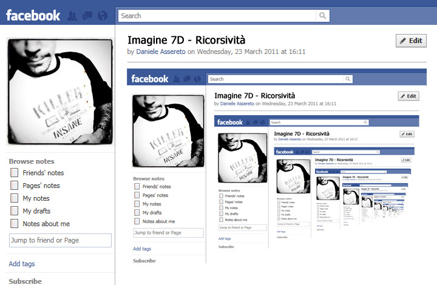Open the notifications globe icon in the top bar
This screenshot has width=437, height=285.
(x=103, y=16)
